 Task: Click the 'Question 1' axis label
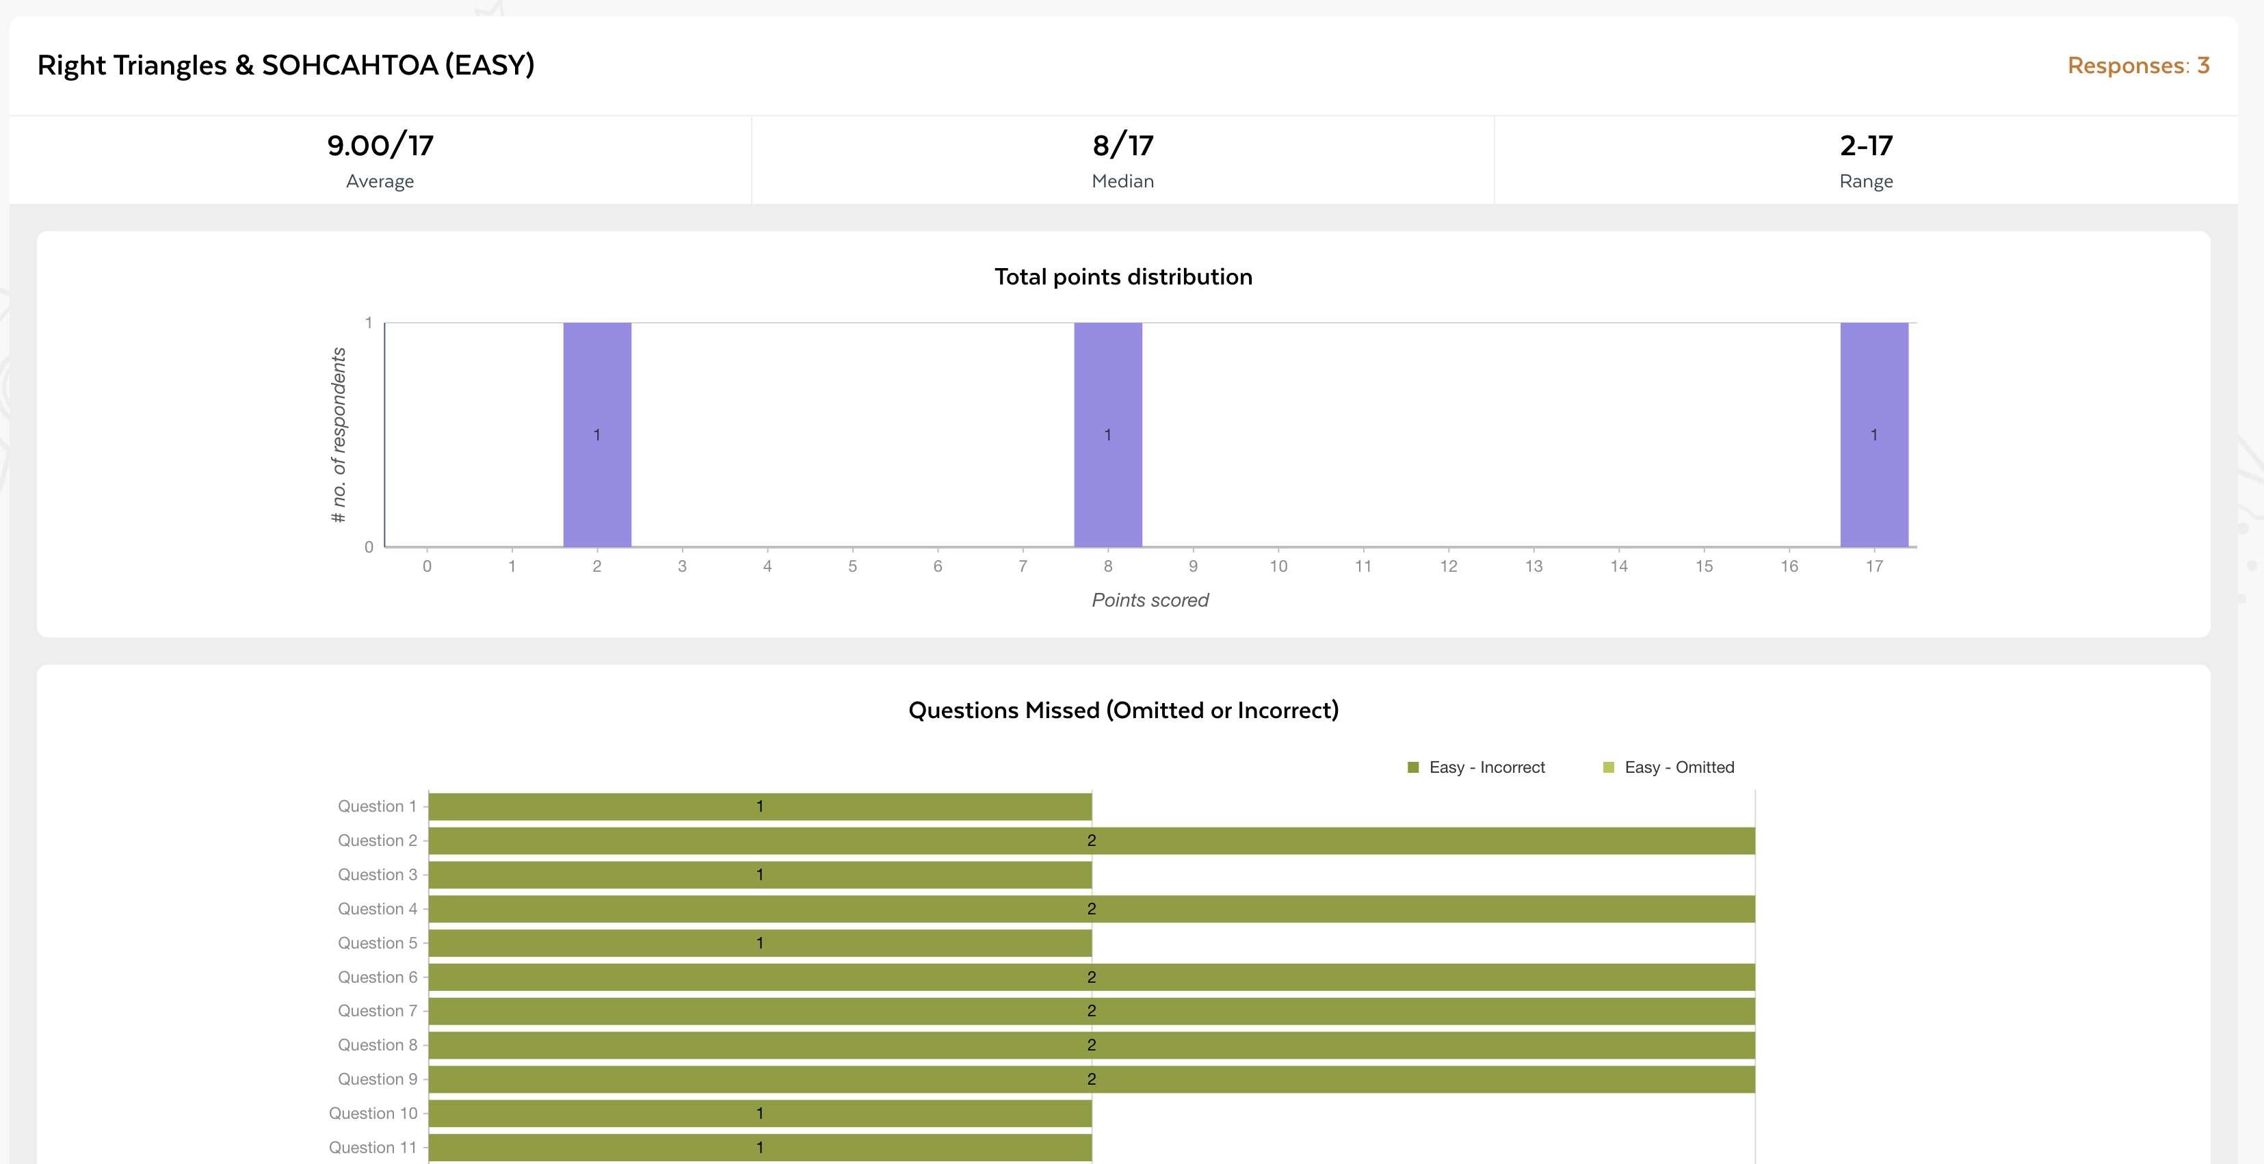pyautogui.click(x=377, y=806)
